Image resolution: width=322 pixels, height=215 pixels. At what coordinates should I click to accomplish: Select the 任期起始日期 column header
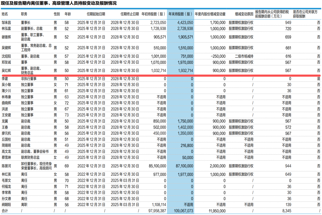click(x=96, y=14)
